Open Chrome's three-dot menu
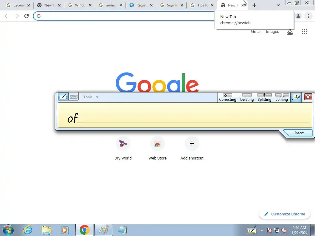Screen dimensions: 315x236 pyautogui.click(x=308, y=16)
